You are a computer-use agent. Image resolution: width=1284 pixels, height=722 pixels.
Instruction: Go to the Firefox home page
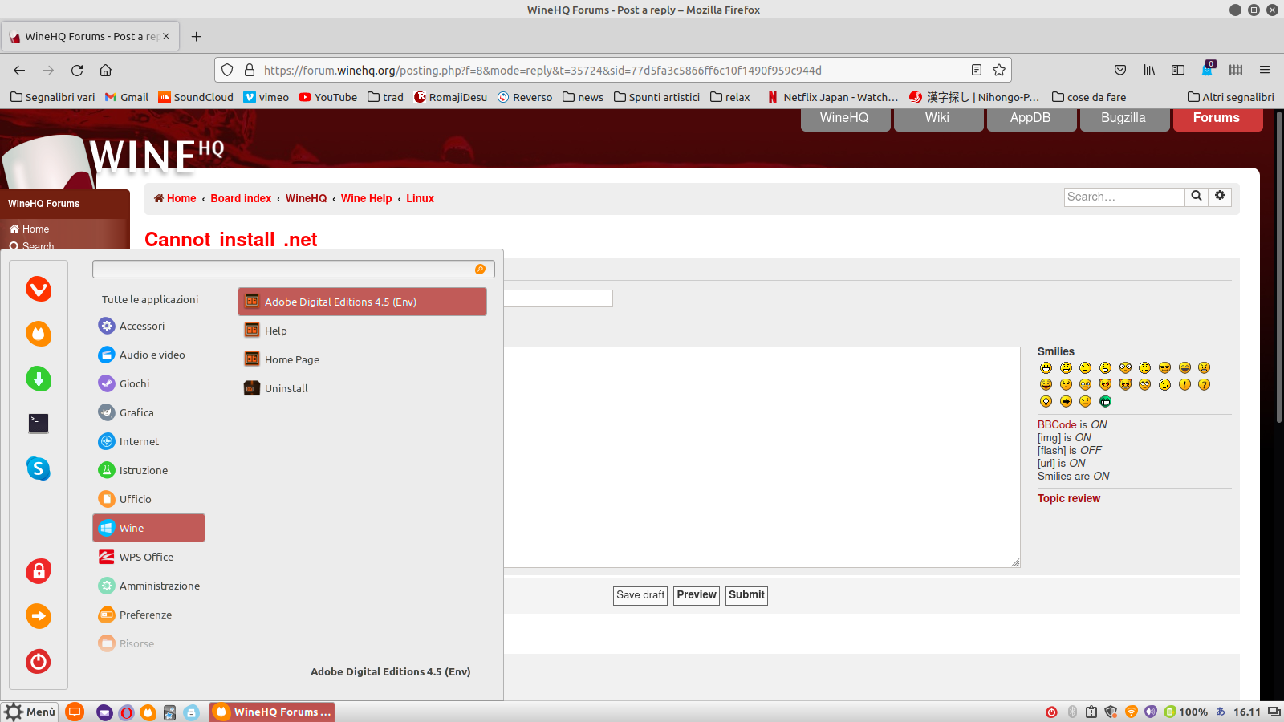[x=105, y=70]
